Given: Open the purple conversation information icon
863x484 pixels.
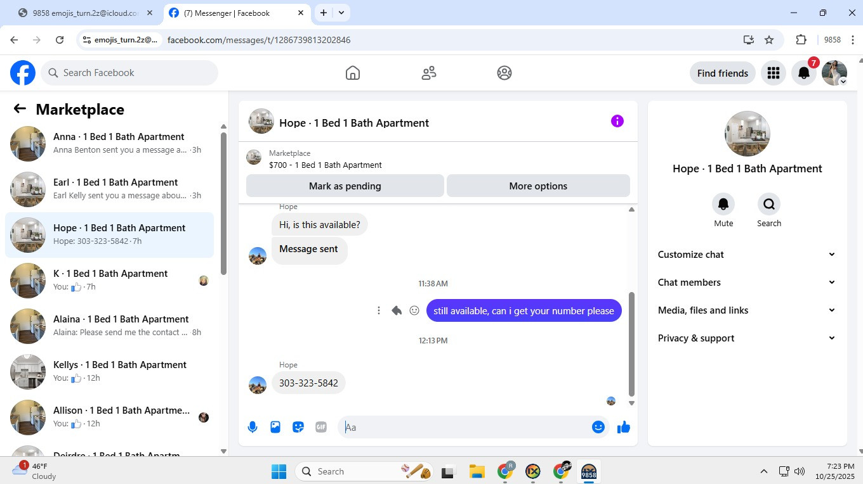Looking at the screenshot, I should pyautogui.click(x=617, y=121).
